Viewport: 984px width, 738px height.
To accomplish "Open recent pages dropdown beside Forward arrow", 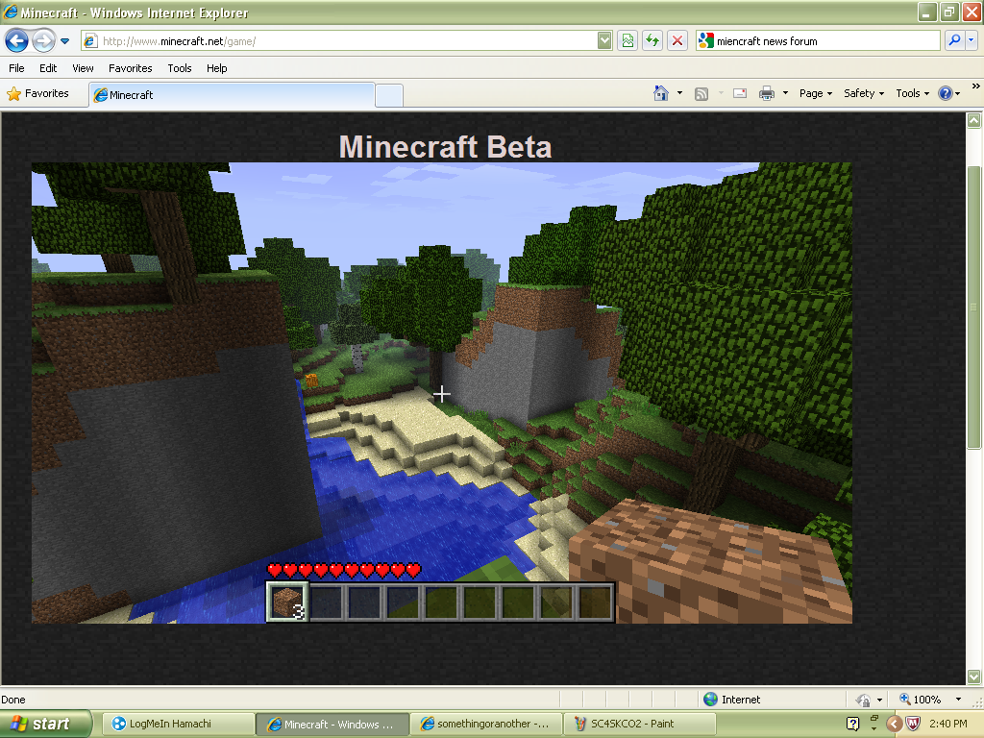I will click(x=64, y=41).
